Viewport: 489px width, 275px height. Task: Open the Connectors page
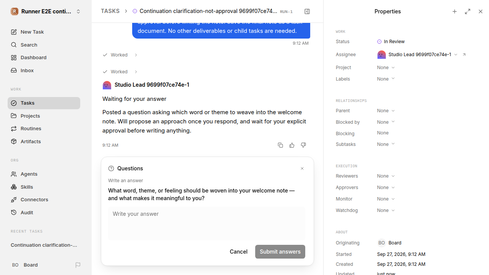point(44,199)
